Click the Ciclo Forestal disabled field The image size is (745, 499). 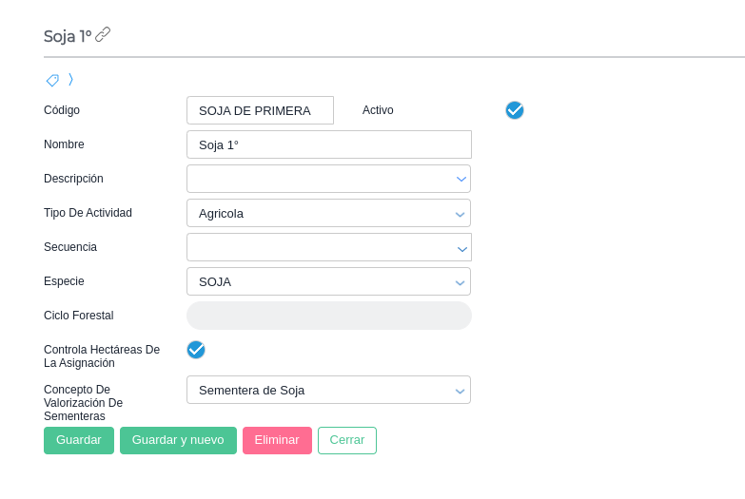(328, 316)
